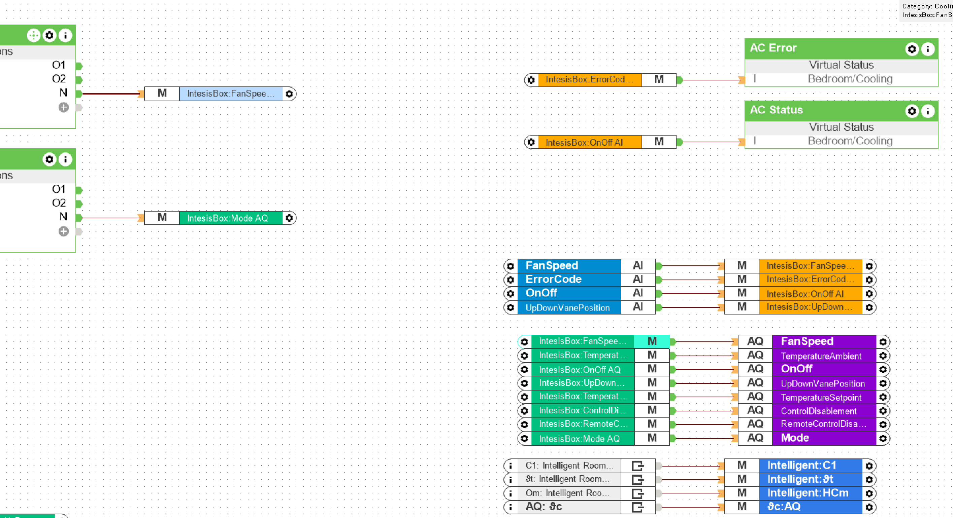This screenshot has height=518, width=953.
Task: Open gear on IntesisBox:Mode AQ memory flag
Action: (x=289, y=218)
